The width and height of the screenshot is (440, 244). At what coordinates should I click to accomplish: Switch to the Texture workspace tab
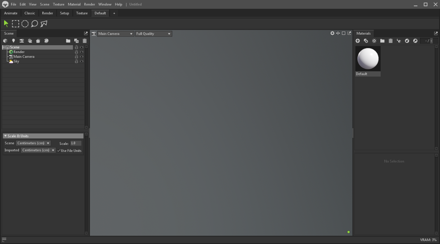[x=82, y=13]
